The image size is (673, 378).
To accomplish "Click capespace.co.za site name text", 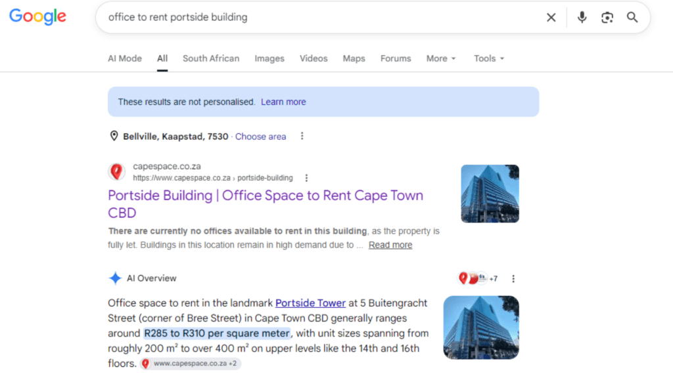I will (167, 166).
